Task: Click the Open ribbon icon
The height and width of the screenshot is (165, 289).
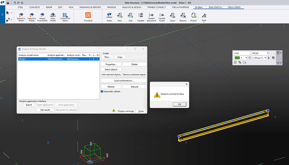Action: pyautogui.click(x=173, y=17)
